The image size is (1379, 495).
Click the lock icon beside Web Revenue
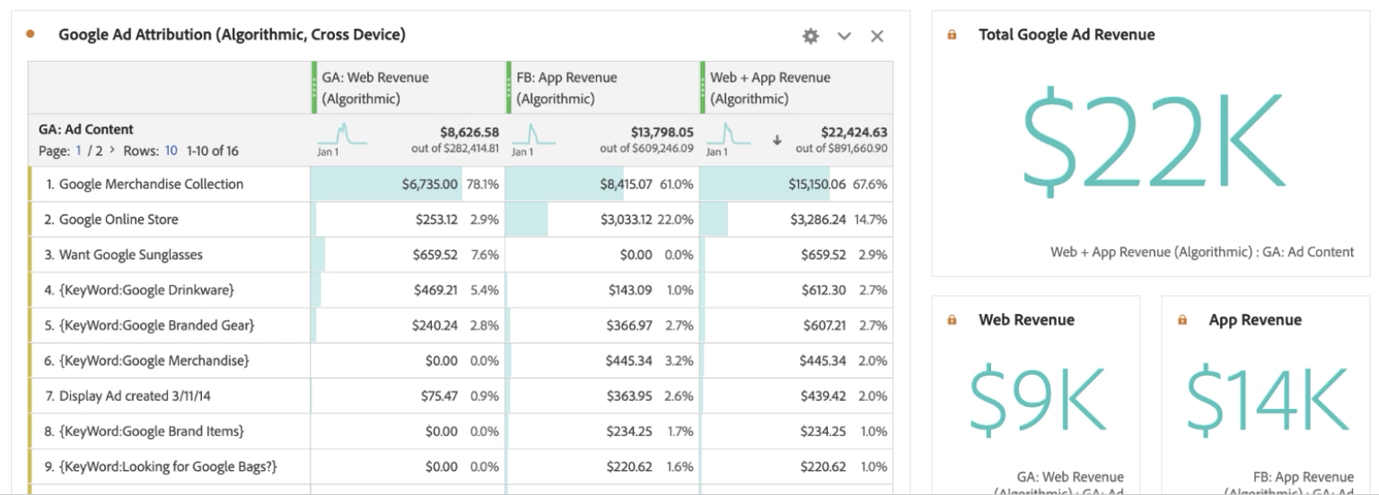(953, 320)
